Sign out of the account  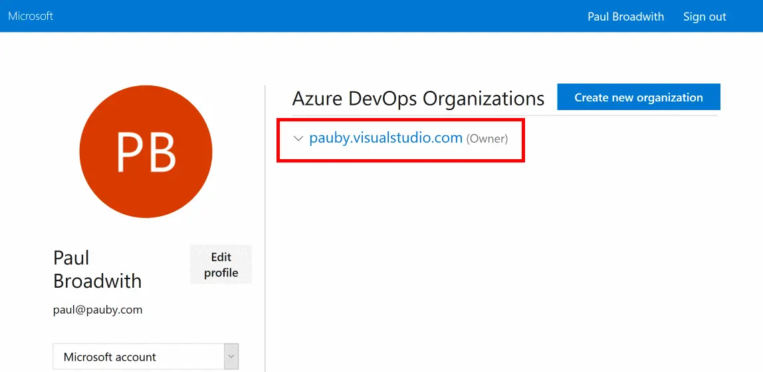tap(704, 17)
